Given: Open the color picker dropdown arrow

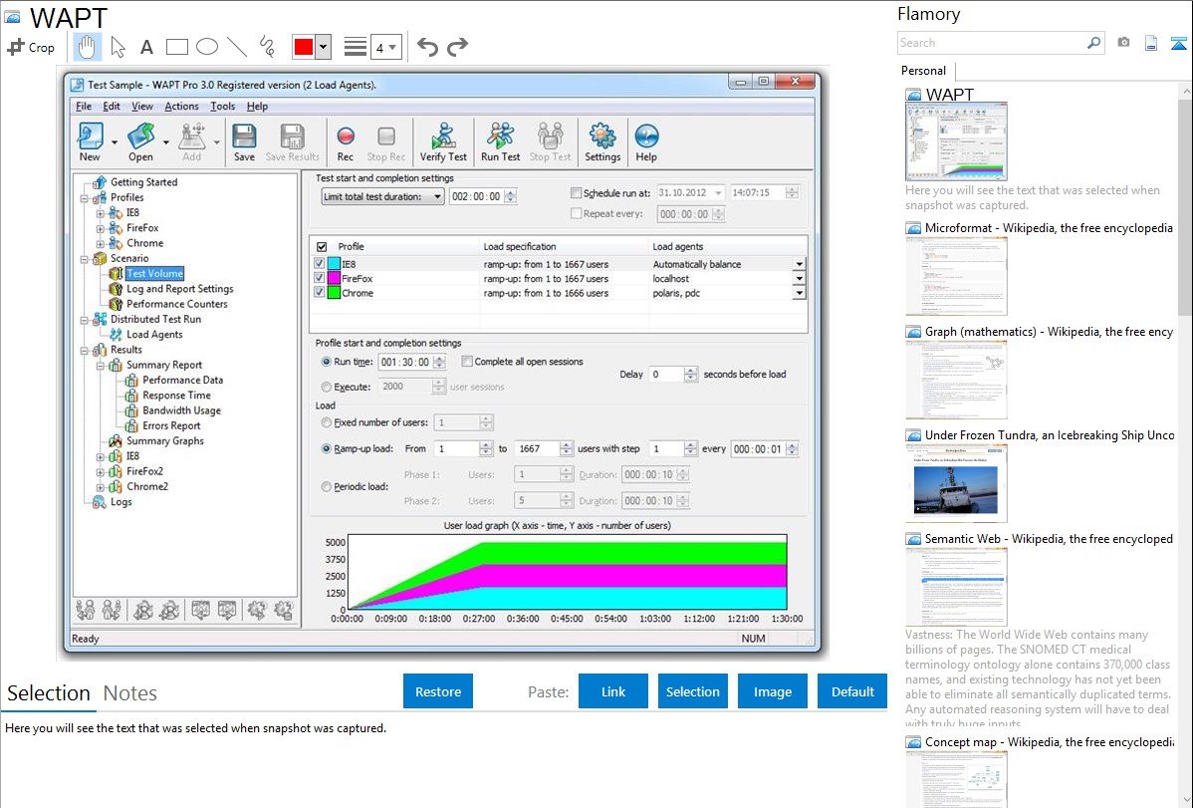Looking at the screenshot, I should (x=324, y=47).
